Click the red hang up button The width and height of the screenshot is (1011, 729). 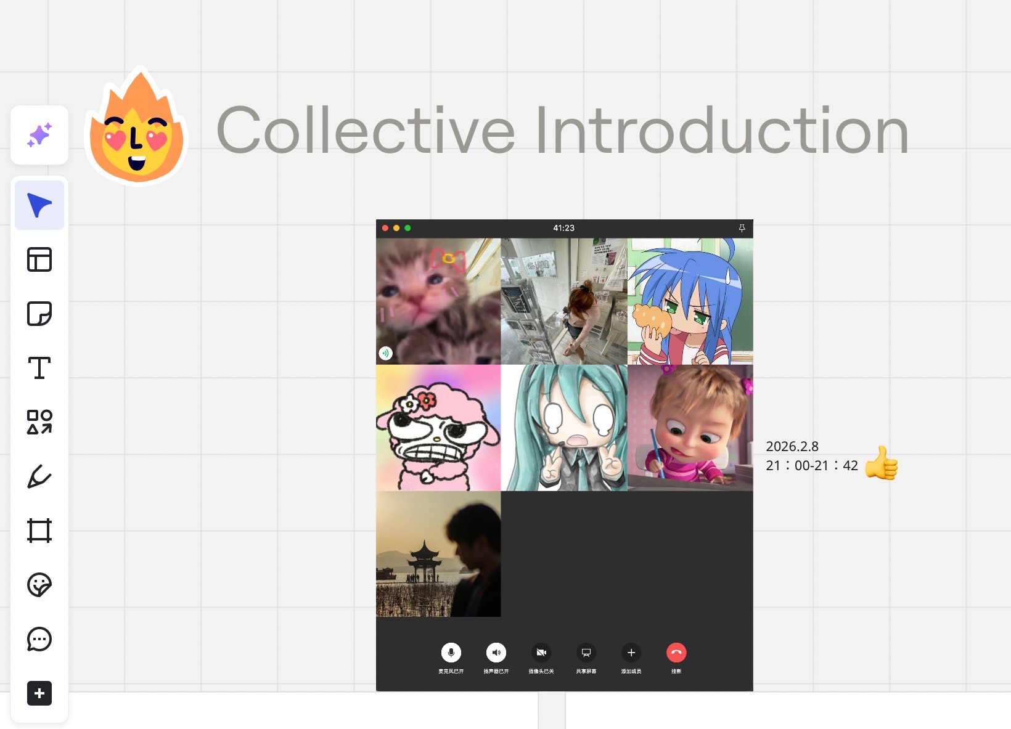(x=676, y=653)
